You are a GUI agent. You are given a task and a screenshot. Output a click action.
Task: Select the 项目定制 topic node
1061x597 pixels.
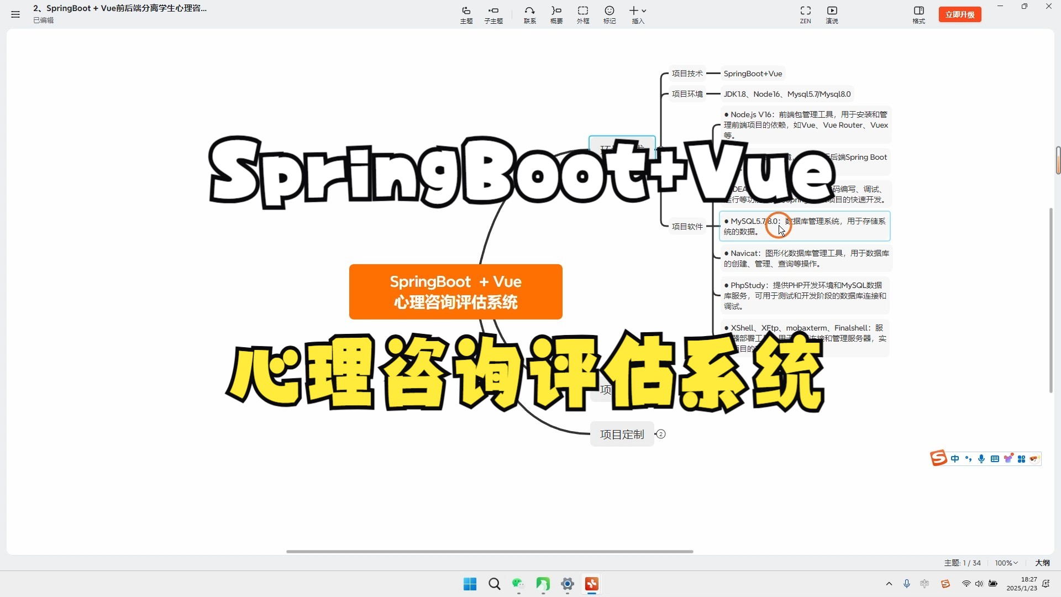click(622, 434)
